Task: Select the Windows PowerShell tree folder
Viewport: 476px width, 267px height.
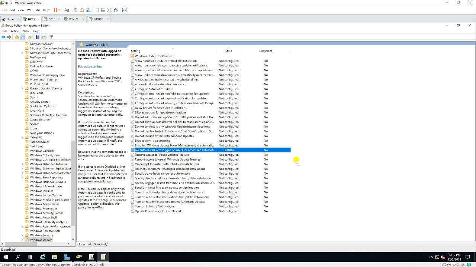Action: [43, 217]
